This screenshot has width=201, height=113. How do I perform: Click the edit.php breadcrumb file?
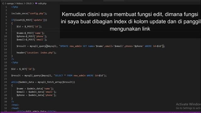click(42, 3)
